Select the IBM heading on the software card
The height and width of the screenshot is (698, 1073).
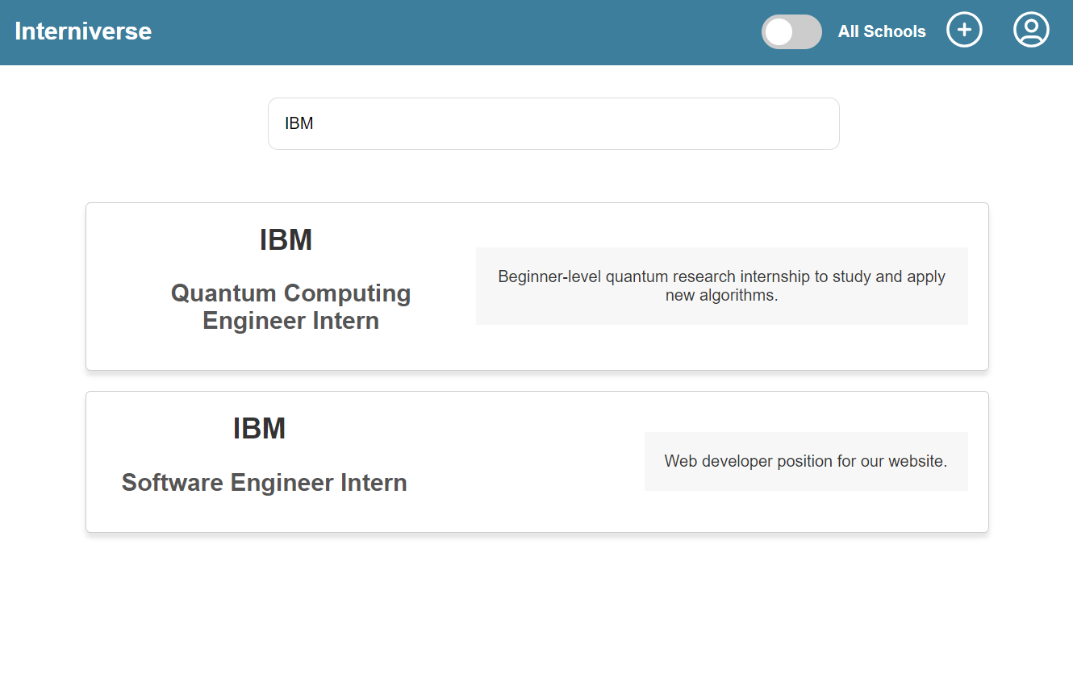[x=259, y=429]
